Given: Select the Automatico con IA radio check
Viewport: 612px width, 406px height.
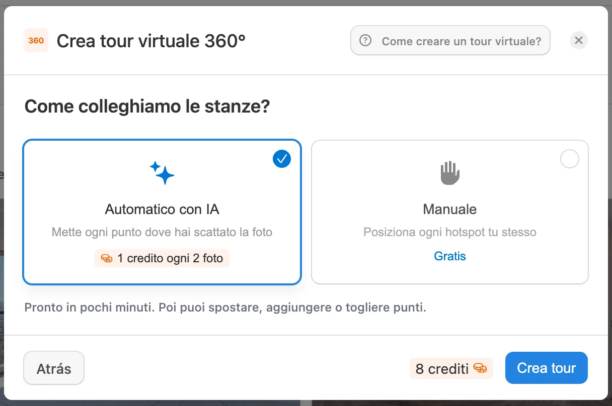Looking at the screenshot, I should 282,159.
